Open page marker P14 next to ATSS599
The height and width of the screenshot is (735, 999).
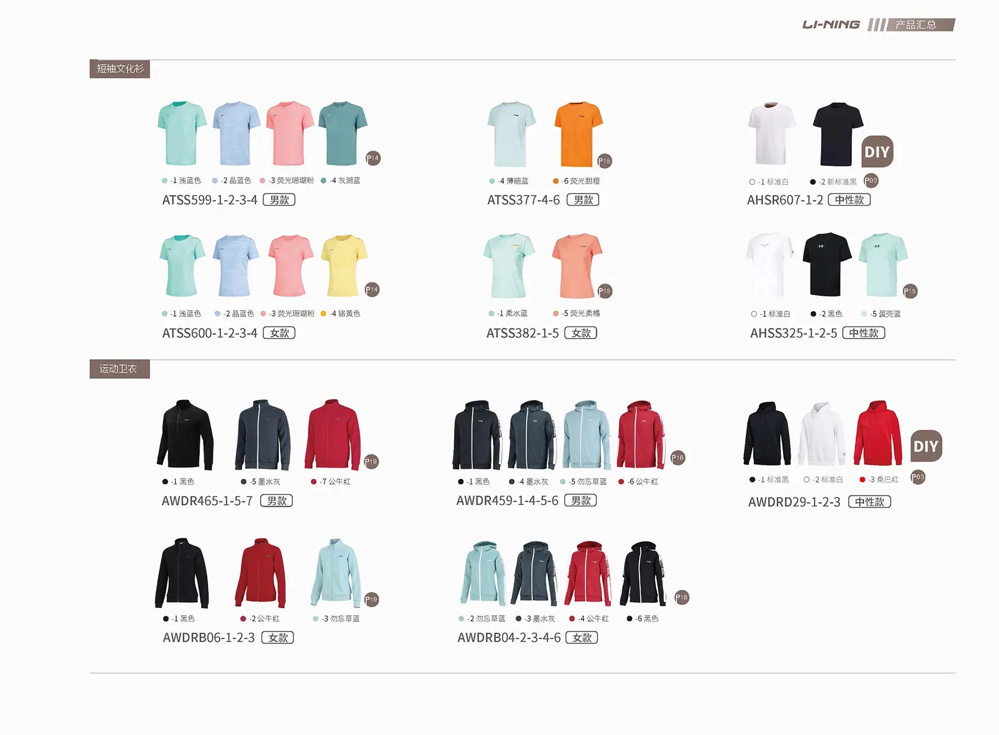[373, 158]
